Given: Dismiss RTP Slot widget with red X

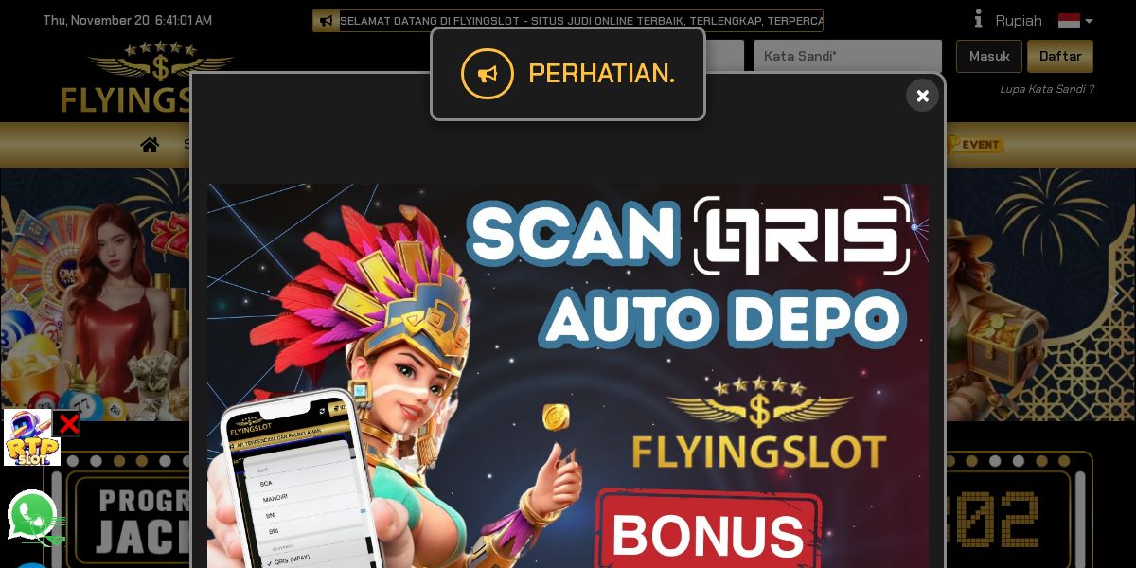Looking at the screenshot, I should pyautogui.click(x=69, y=423).
